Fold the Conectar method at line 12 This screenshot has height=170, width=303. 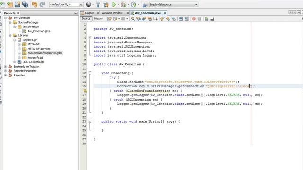(x=90, y=73)
